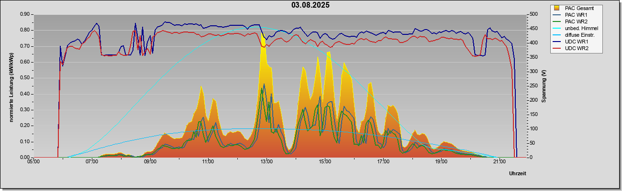
Task: Click the chart title 03.08.2025
Action: click(311, 5)
